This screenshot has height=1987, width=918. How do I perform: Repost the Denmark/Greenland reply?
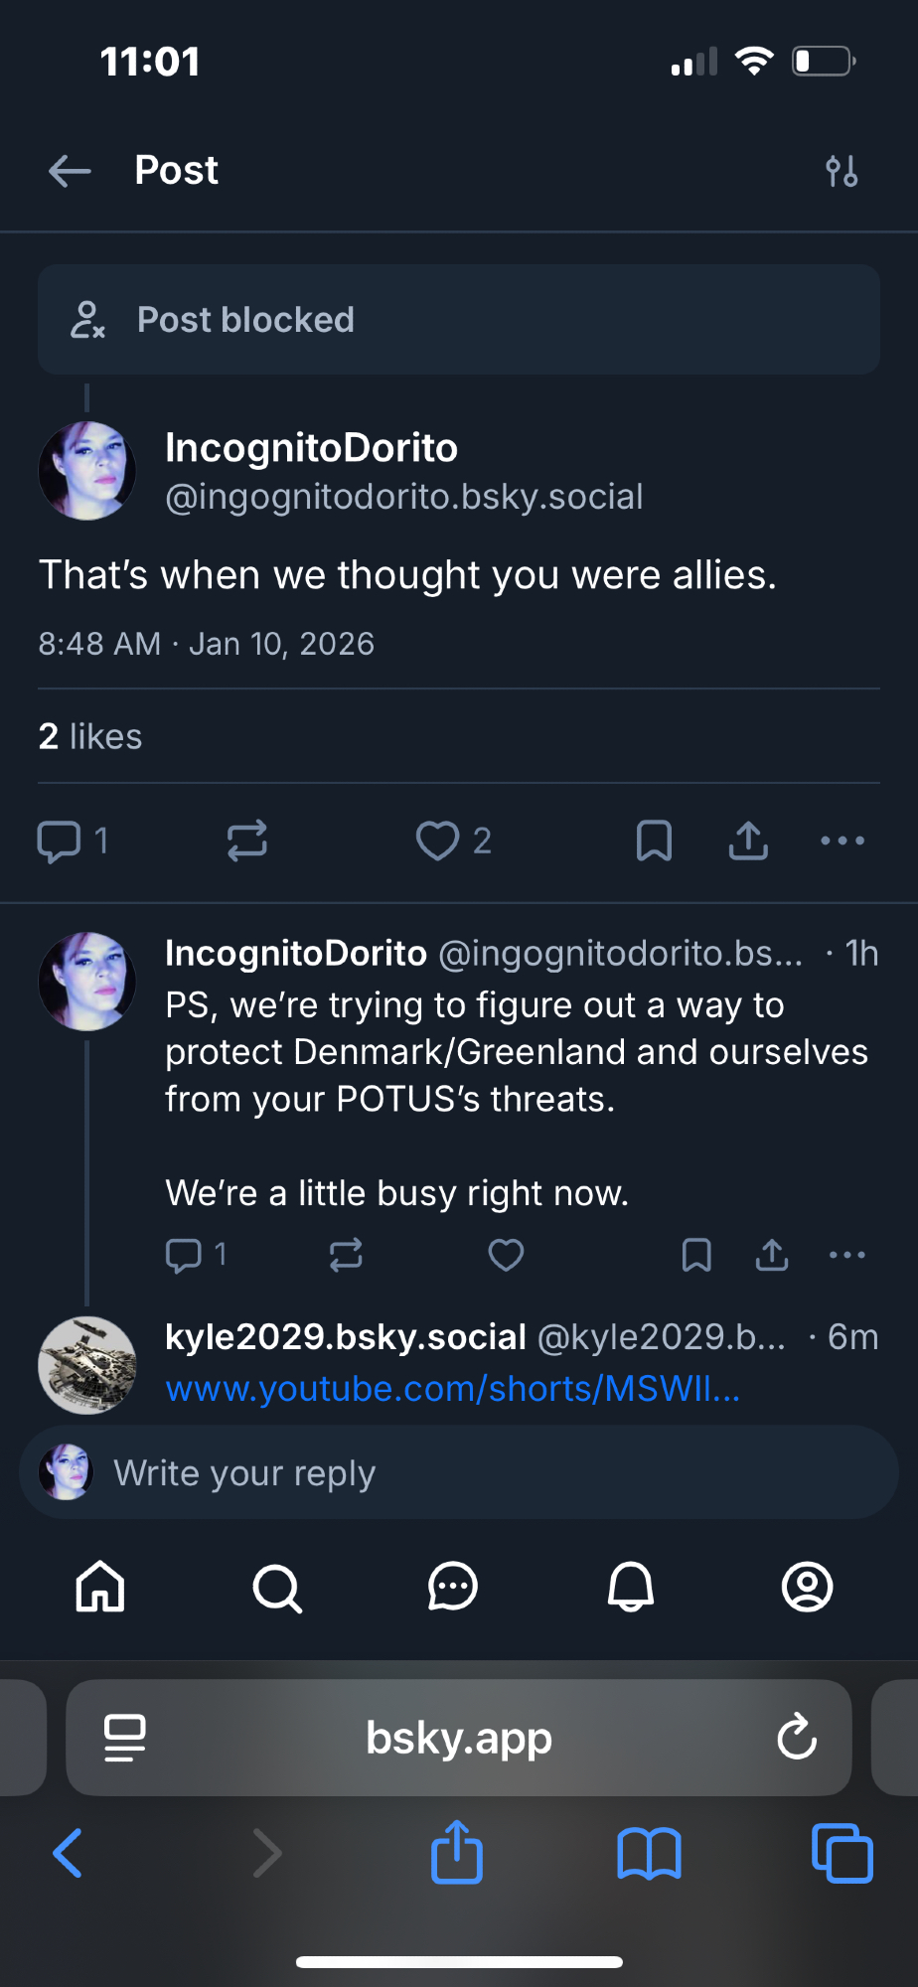[346, 1255]
